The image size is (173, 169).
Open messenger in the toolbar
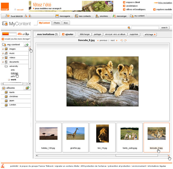(x=120, y=16)
